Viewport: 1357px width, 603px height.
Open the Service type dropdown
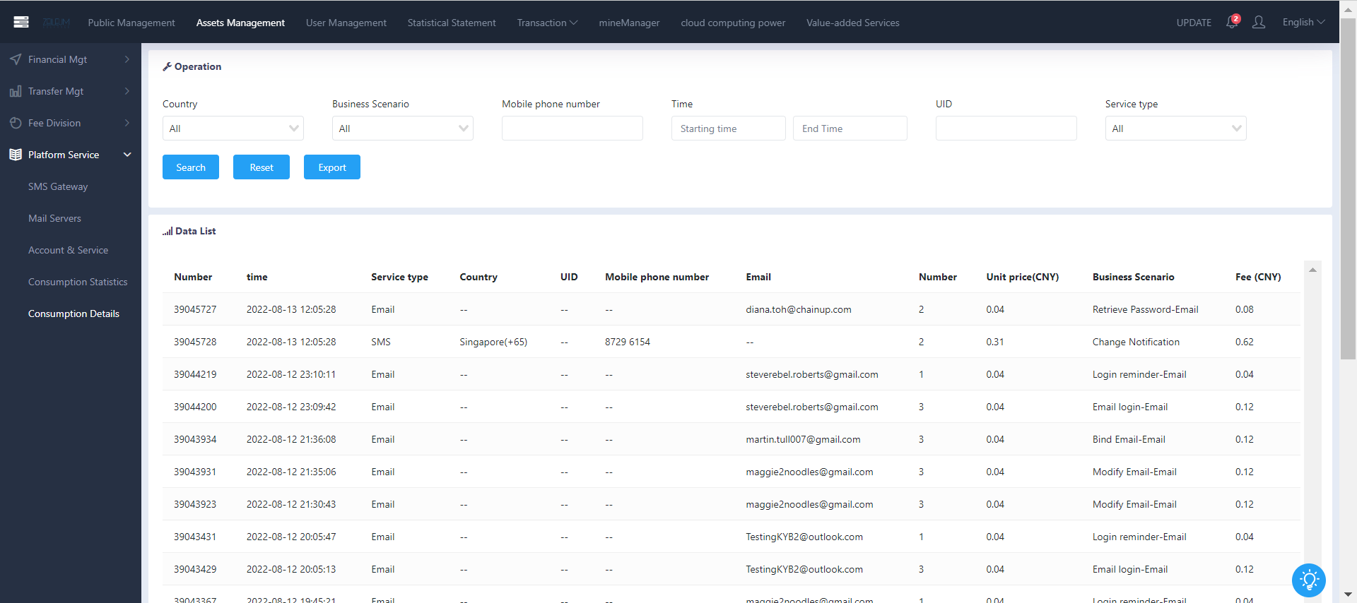pyautogui.click(x=1176, y=129)
